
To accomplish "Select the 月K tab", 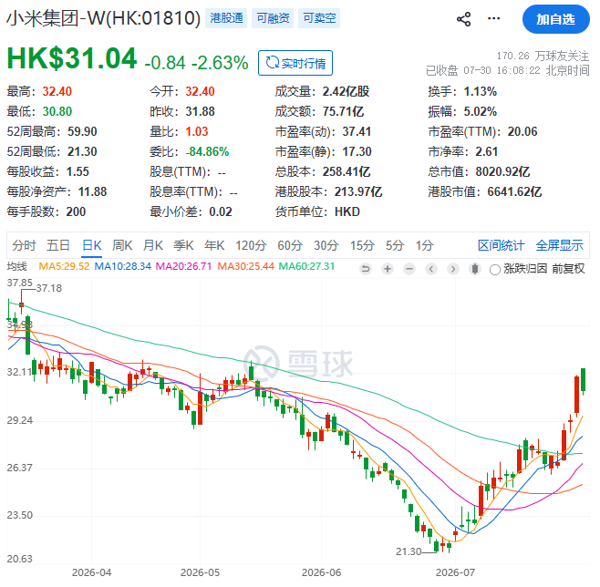I will 152,245.
